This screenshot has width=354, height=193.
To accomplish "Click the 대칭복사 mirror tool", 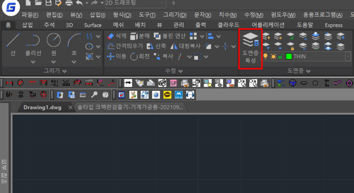I will point(185,46).
